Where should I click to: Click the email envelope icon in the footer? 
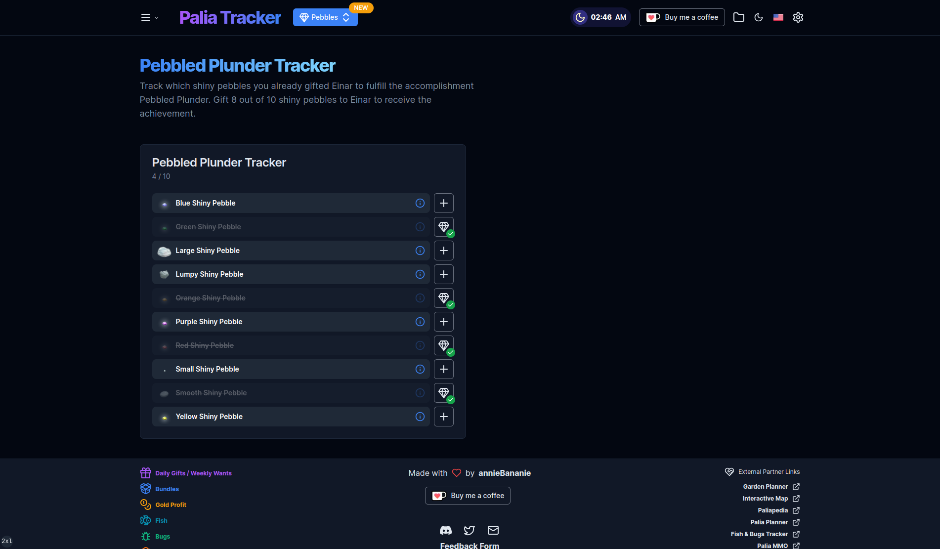pyautogui.click(x=493, y=530)
